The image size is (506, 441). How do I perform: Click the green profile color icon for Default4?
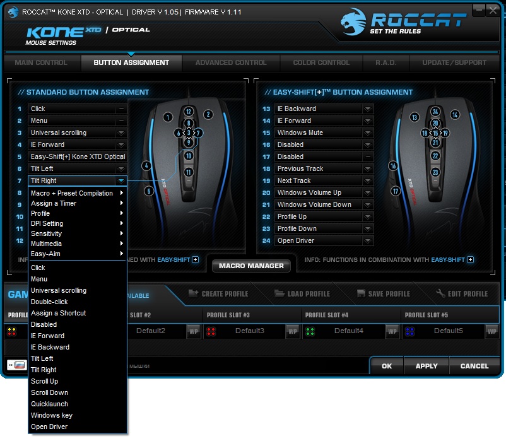coord(310,331)
